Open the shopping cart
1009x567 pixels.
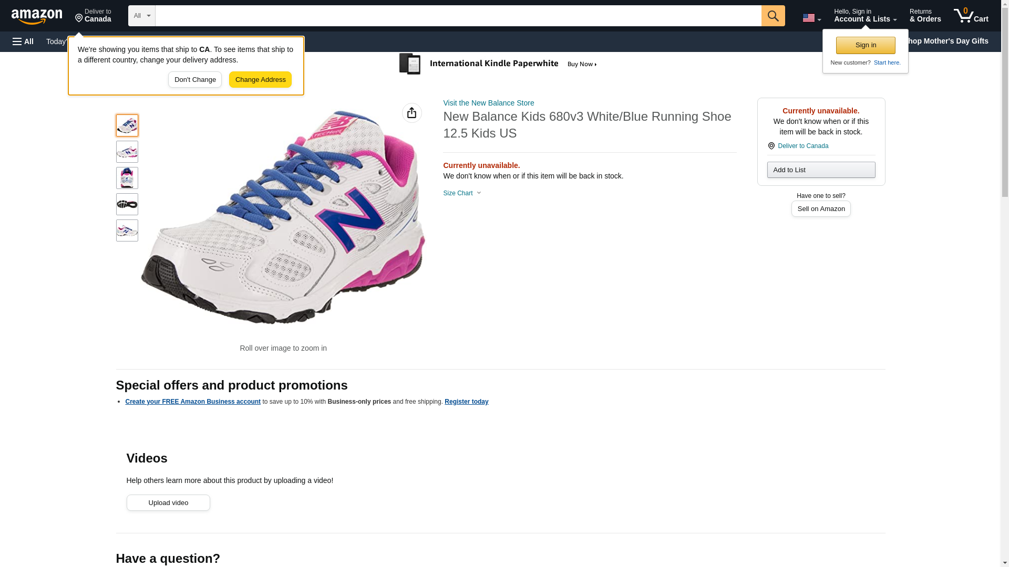tap(971, 16)
